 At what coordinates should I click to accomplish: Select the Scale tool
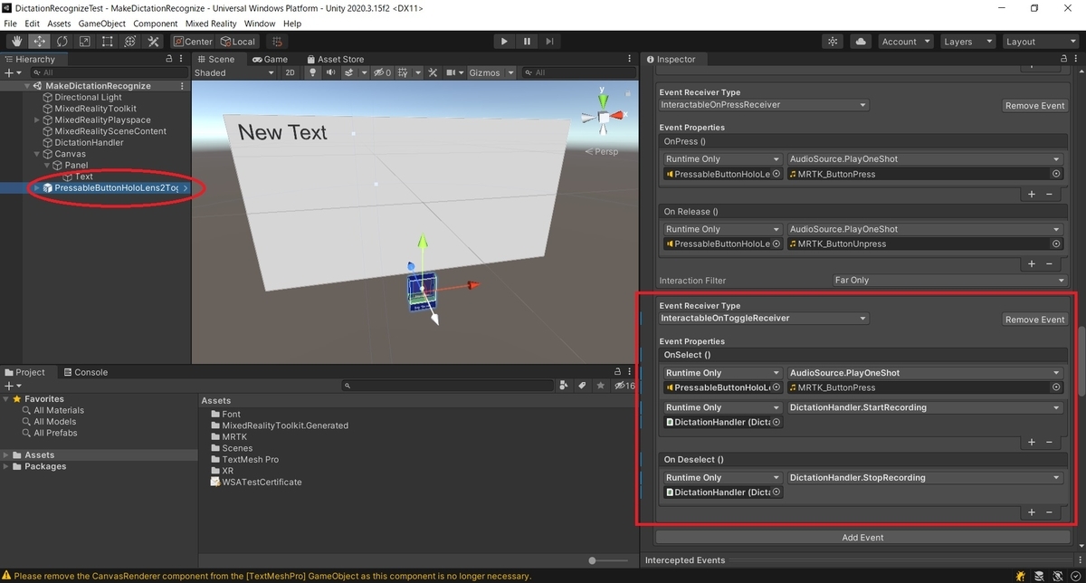84,42
